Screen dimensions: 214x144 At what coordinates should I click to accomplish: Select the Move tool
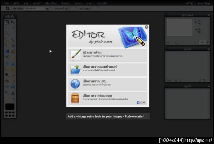[x=13, y=22]
